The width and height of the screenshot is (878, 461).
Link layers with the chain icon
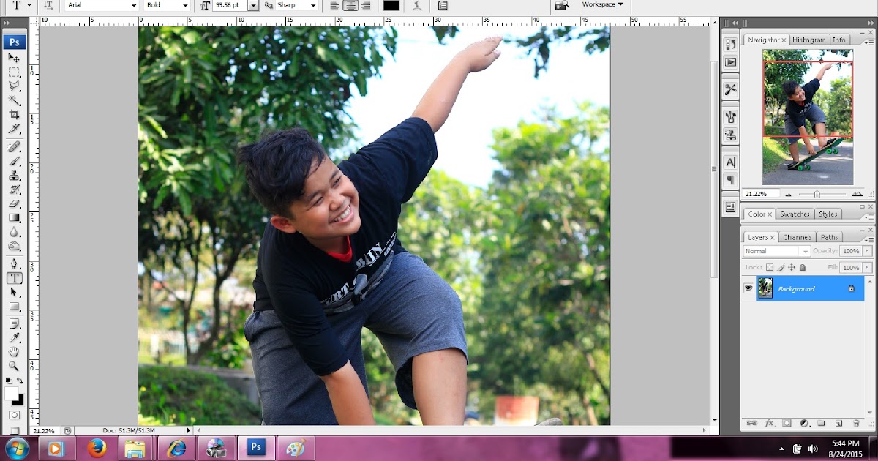[751, 423]
